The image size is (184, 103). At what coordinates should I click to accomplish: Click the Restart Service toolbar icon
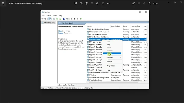coord(81,19)
